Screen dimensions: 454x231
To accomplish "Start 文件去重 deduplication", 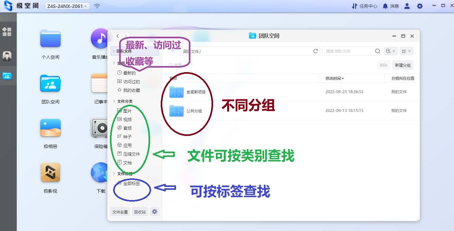I will coord(120,211).
